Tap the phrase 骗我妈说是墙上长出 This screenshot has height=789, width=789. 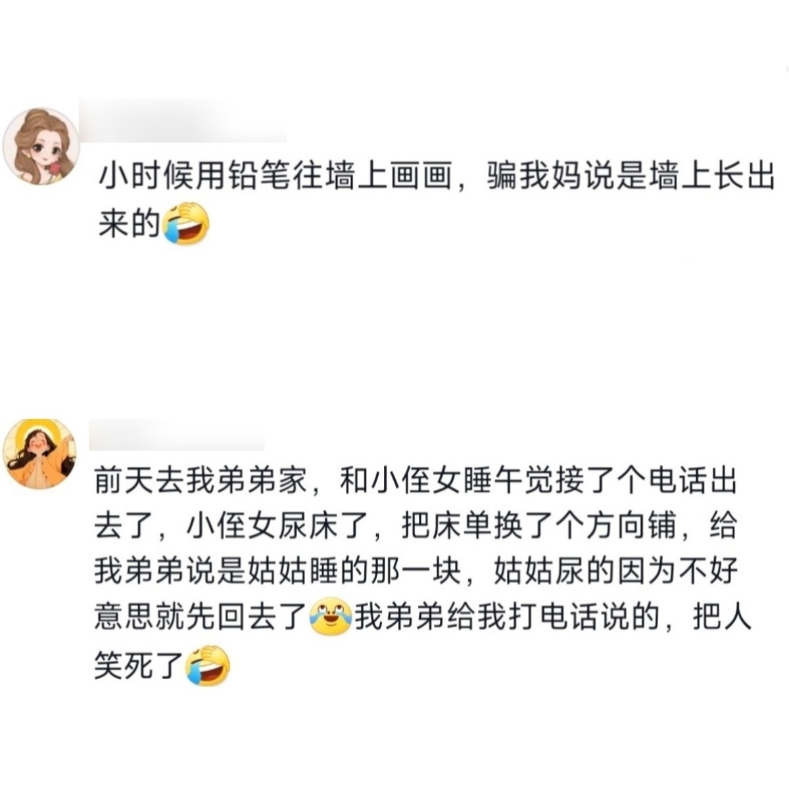[x=630, y=177]
